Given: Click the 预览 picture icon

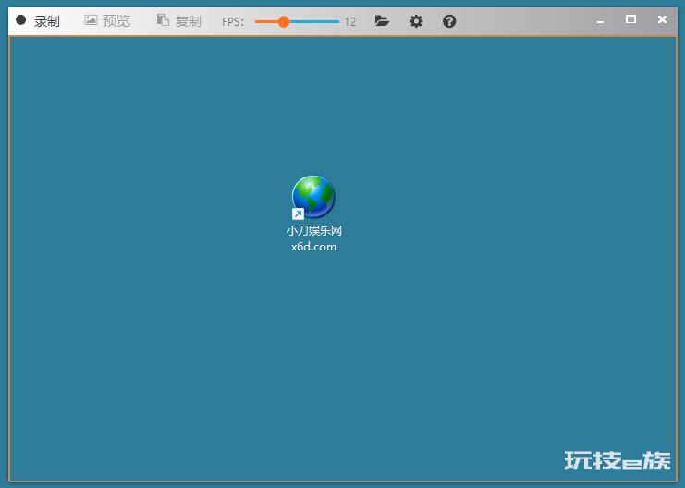Looking at the screenshot, I should (x=91, y=19).
